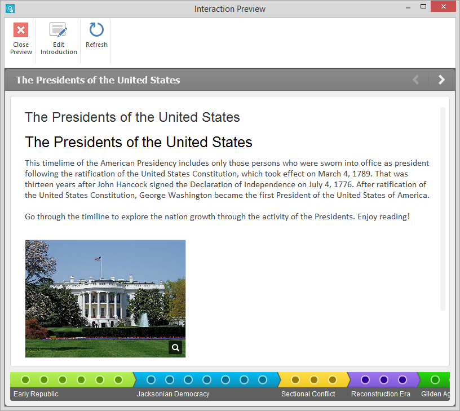Select the last Early Republic event marker

click(118, 380)
